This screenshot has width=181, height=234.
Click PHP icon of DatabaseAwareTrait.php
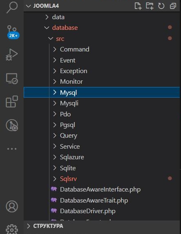54,200
